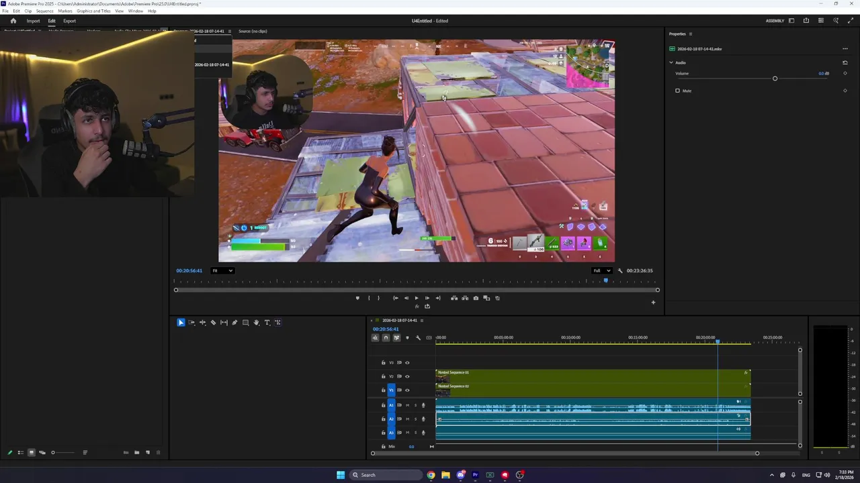Select the Ripple Edit tool
The width and height of the screenshot is (860, 483).
[202, 323]
